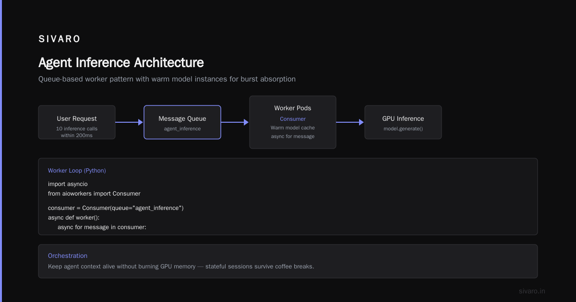Click the consumer = Consumer(...) code line
The width and height of the screenshot is (576, 302).
tap(116, 208)
